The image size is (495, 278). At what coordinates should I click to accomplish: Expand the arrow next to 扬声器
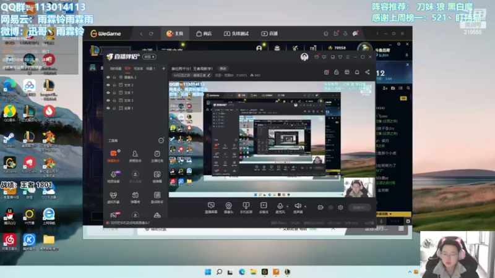[x=305, y=206]
